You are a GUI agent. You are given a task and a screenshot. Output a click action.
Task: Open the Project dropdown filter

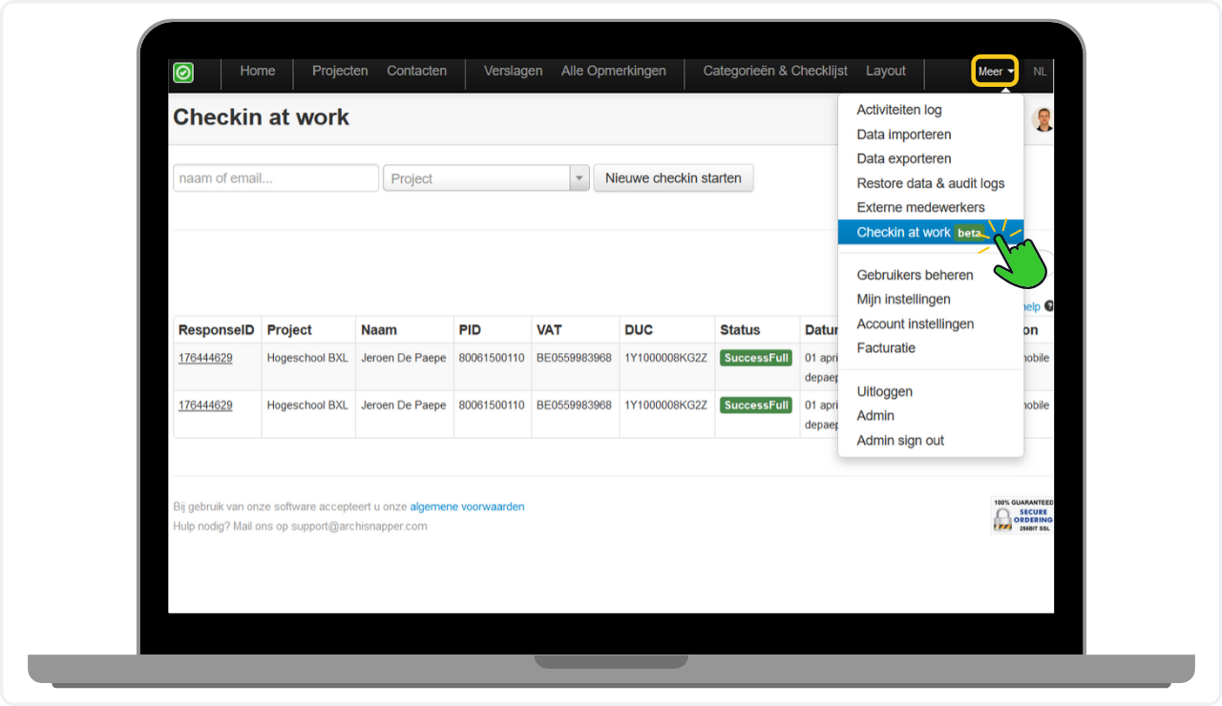pos(486,178)
